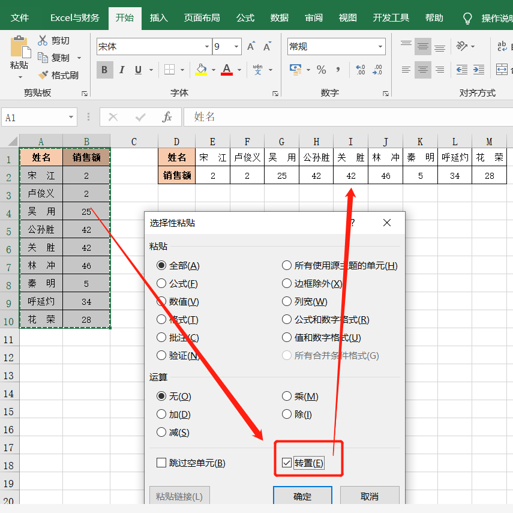Screen dimensions: 513x513
Task: Open the font size dropdown
Action: [x=236, y=46]
